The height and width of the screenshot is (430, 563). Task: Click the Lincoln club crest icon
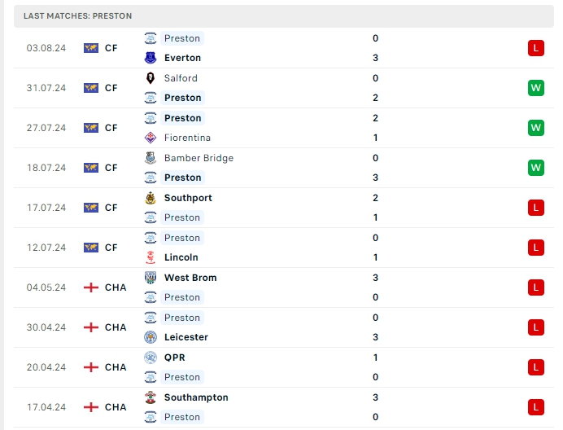[x=151, y=257]
